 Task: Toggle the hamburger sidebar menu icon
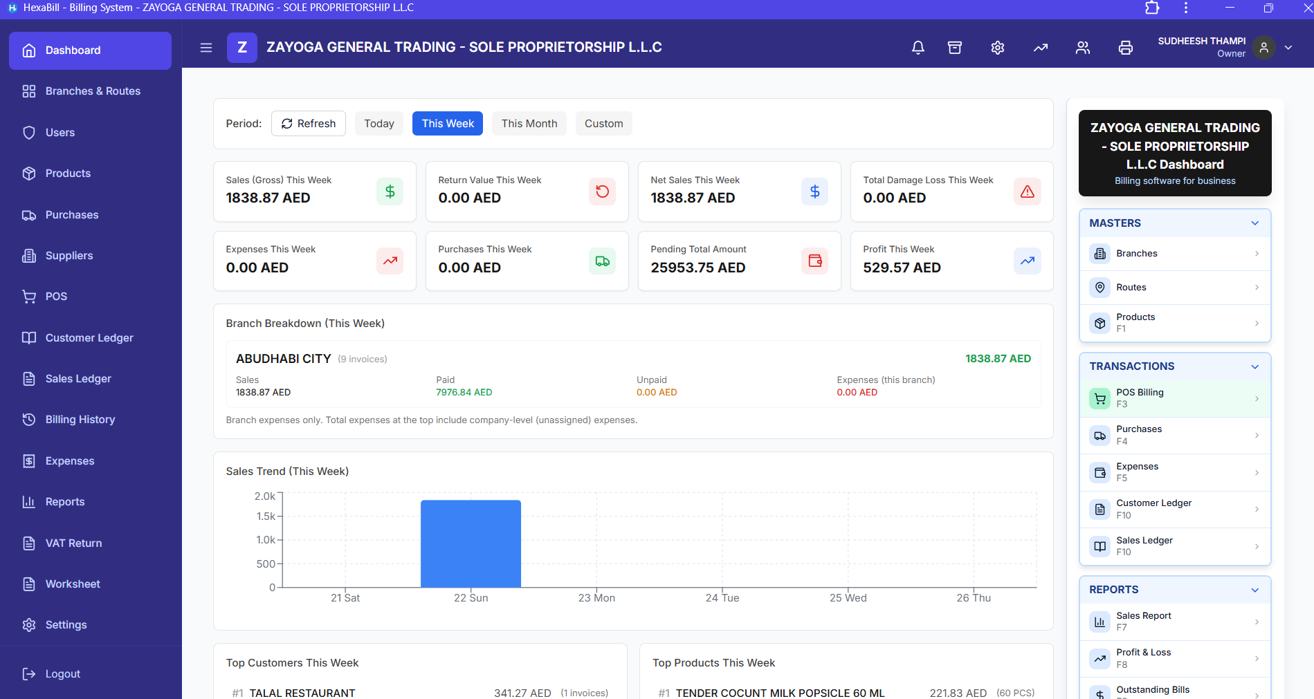206,48
